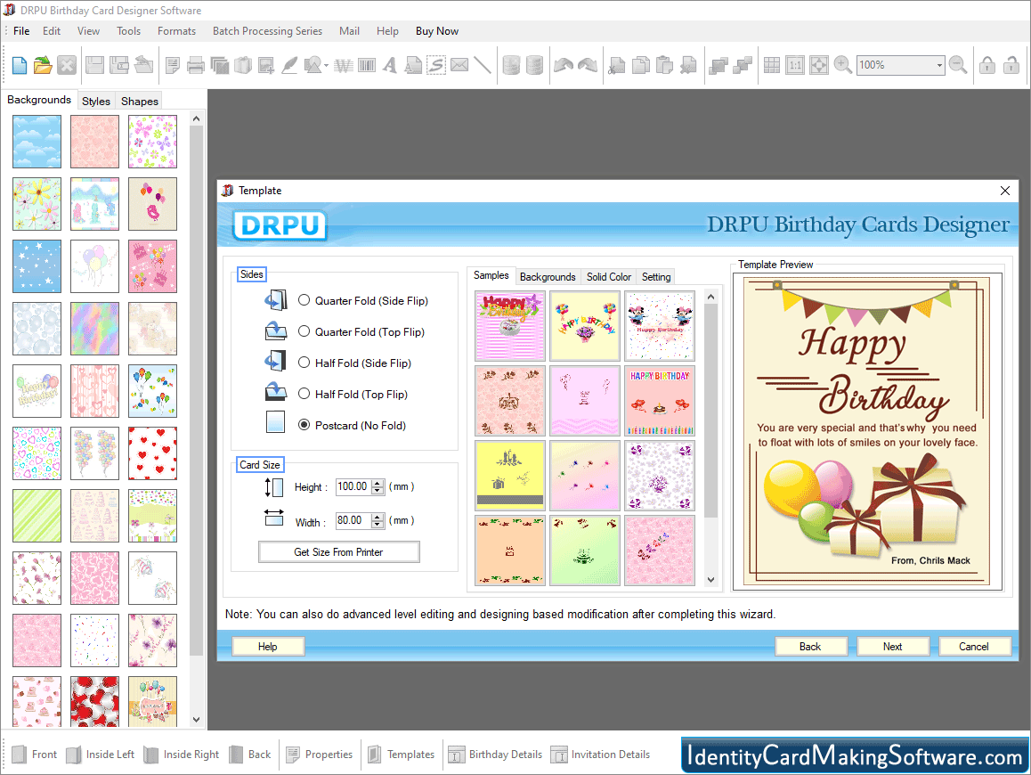Select the pink striped Happy Birthday sample
1031x775 pixels.
[510, 326]
